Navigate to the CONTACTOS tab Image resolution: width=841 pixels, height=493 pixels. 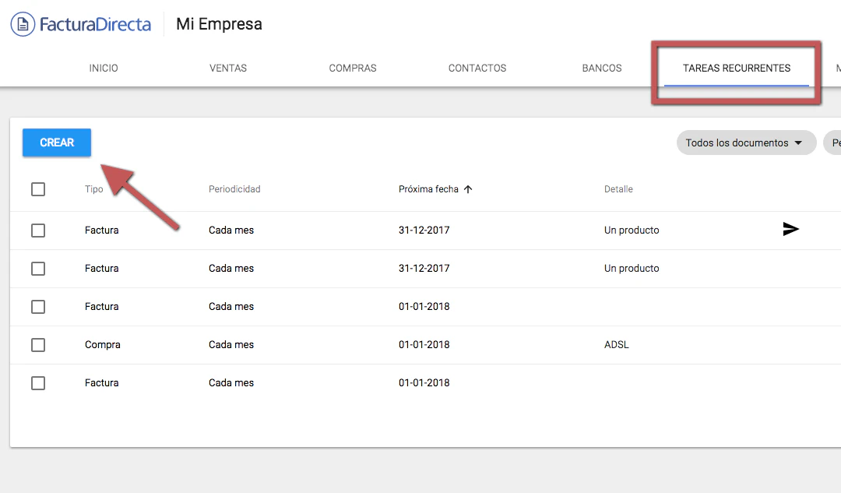pyautogui.click(x=477, y=69)
